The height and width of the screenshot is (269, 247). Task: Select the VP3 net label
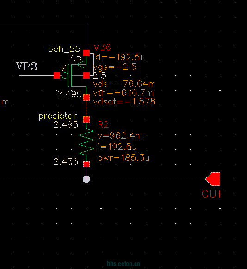(26, 67)
